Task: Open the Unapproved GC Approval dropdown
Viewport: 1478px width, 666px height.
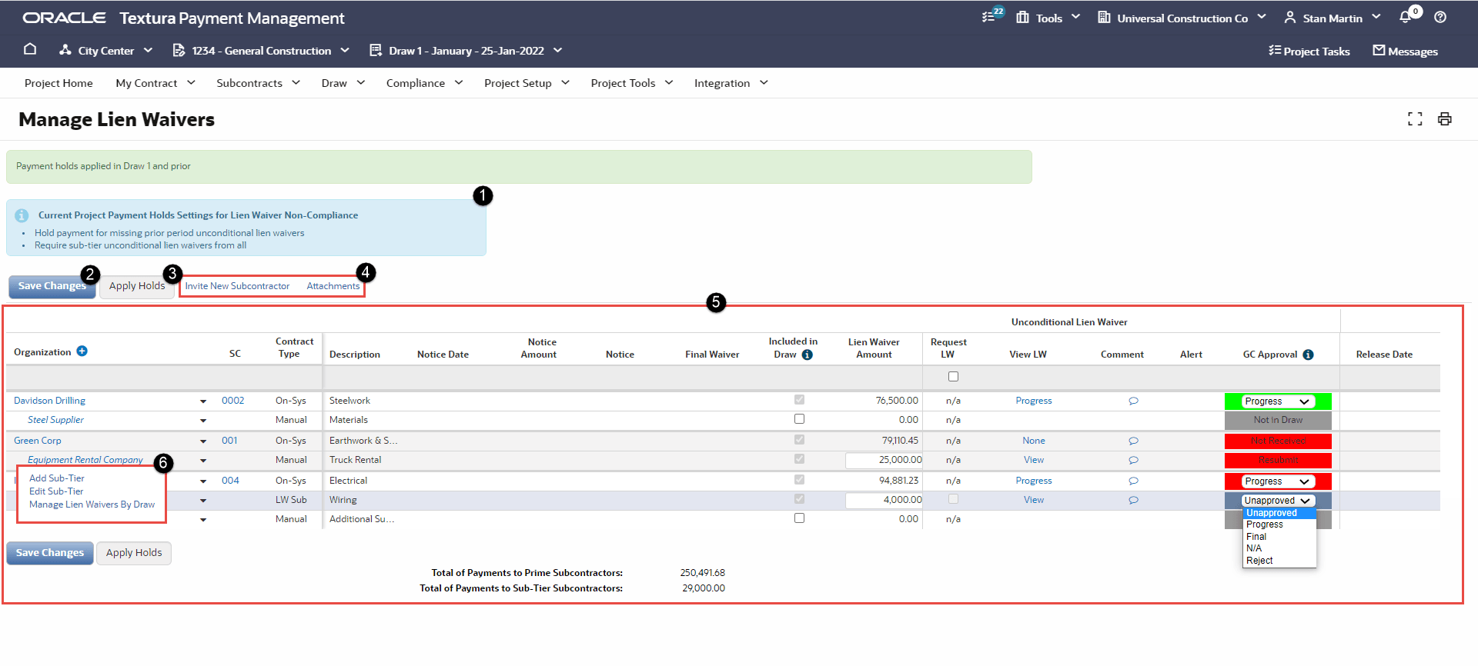Action: coord(1278,501)
